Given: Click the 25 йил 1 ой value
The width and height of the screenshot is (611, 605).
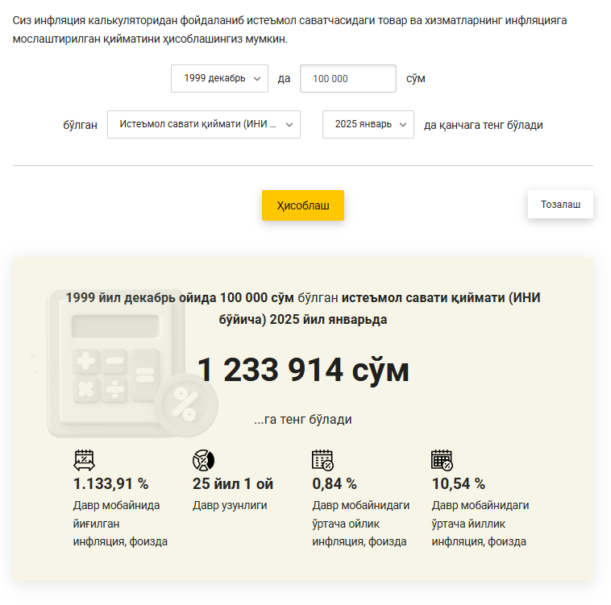Looking at the screenshot, I should (x=233, y=484).
